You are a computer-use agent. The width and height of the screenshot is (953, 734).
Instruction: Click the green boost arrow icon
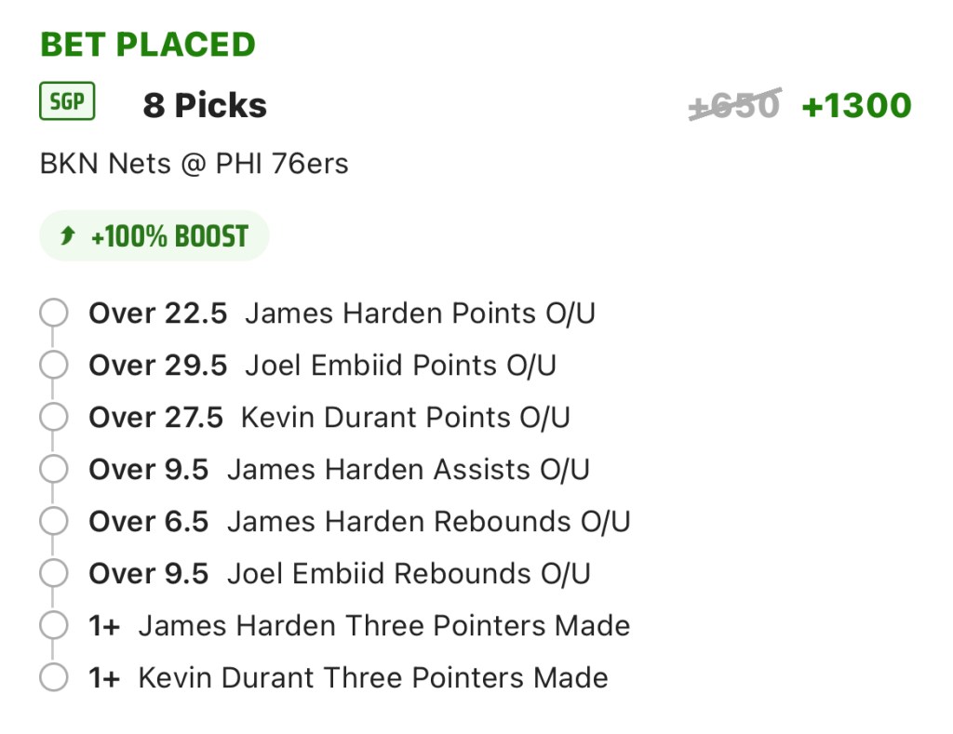[x=67, y=236]
